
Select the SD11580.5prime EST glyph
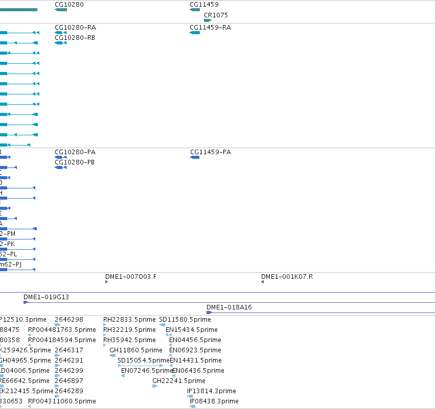click(162, 325)
